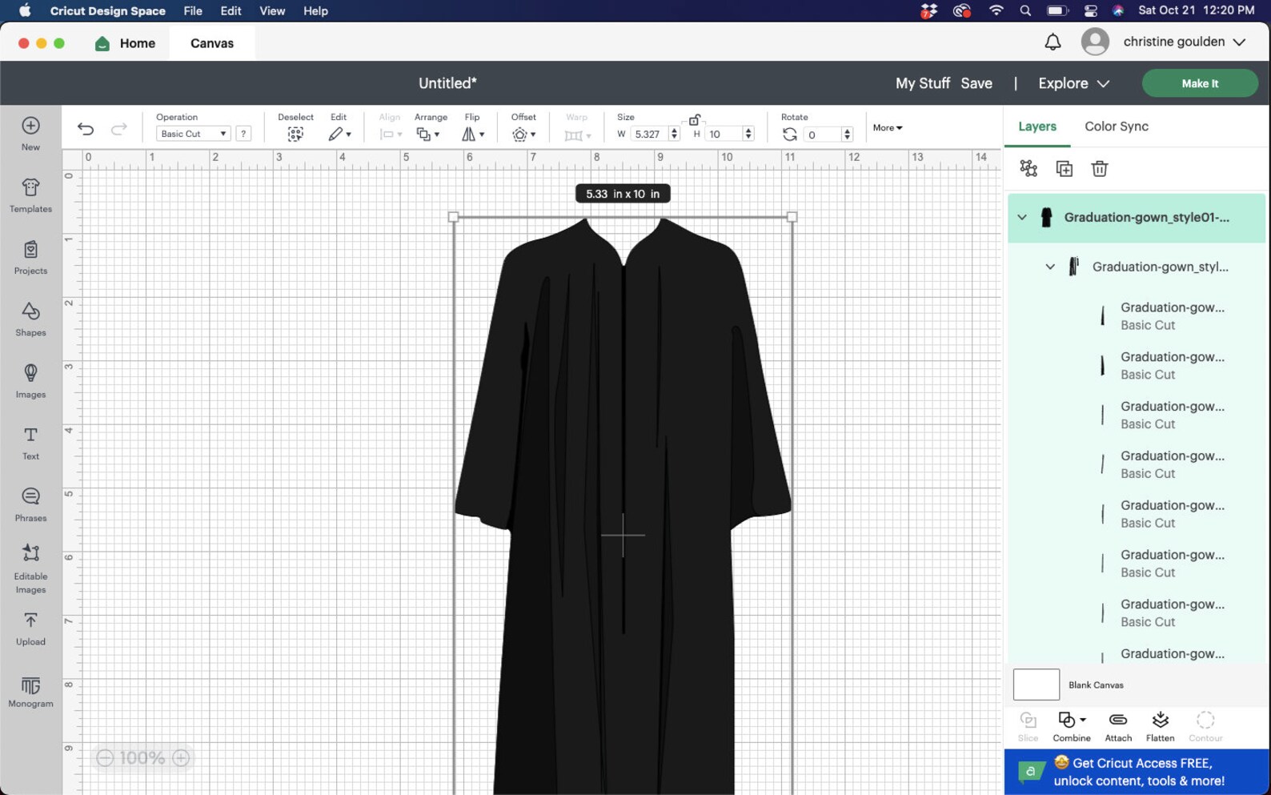
Task: Click the Deselect icon
Action: coord(295,134)
